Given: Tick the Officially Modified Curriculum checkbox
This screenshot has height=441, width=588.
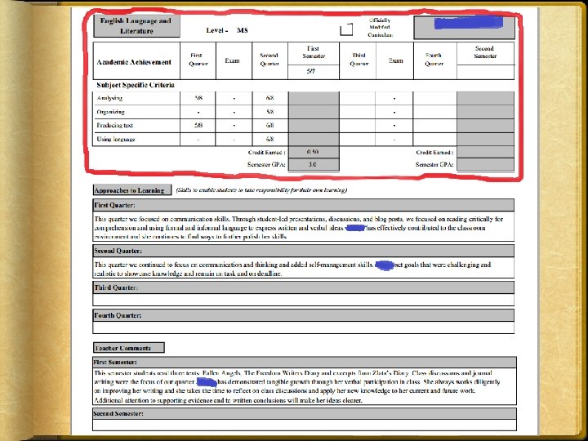Looking at the screenshot, I should [x=346, y=29].
